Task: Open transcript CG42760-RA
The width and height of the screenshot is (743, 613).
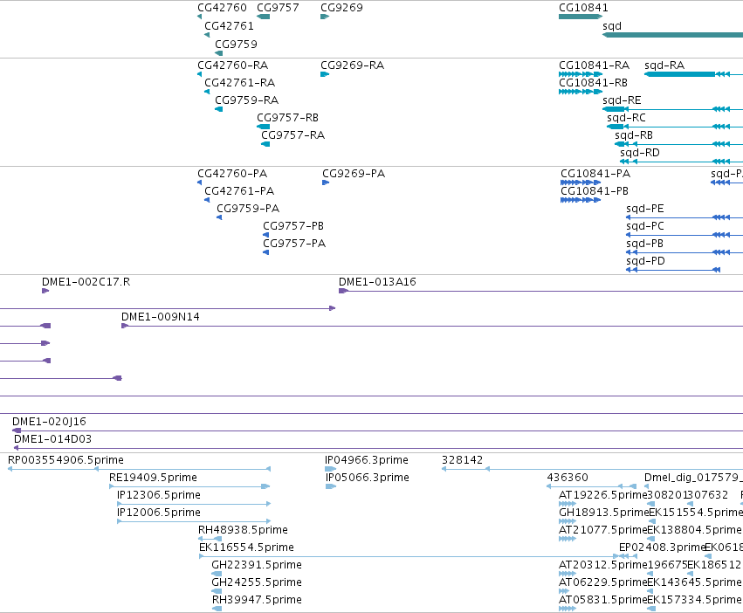Action: click(232, 65)
